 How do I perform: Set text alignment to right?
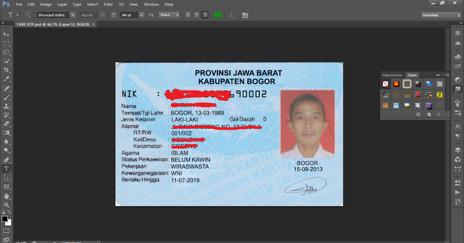(x=205, y=15)
